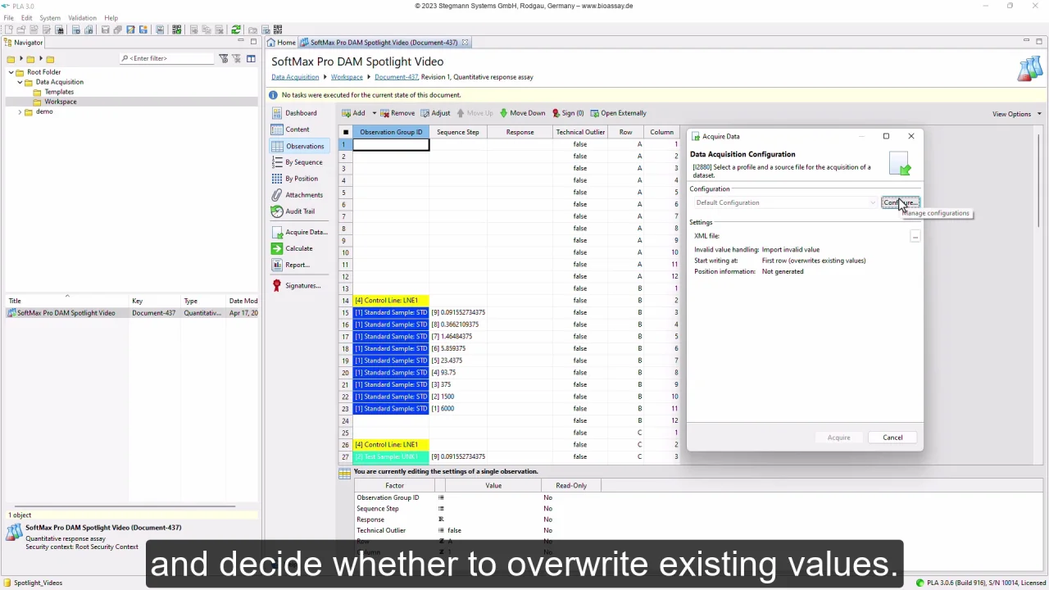Select row 23 Standard Sample cell
Viewport: 1049px width, 590px height.
pos(391,409)
